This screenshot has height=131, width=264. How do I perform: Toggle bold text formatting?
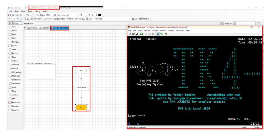pos(89,15)
